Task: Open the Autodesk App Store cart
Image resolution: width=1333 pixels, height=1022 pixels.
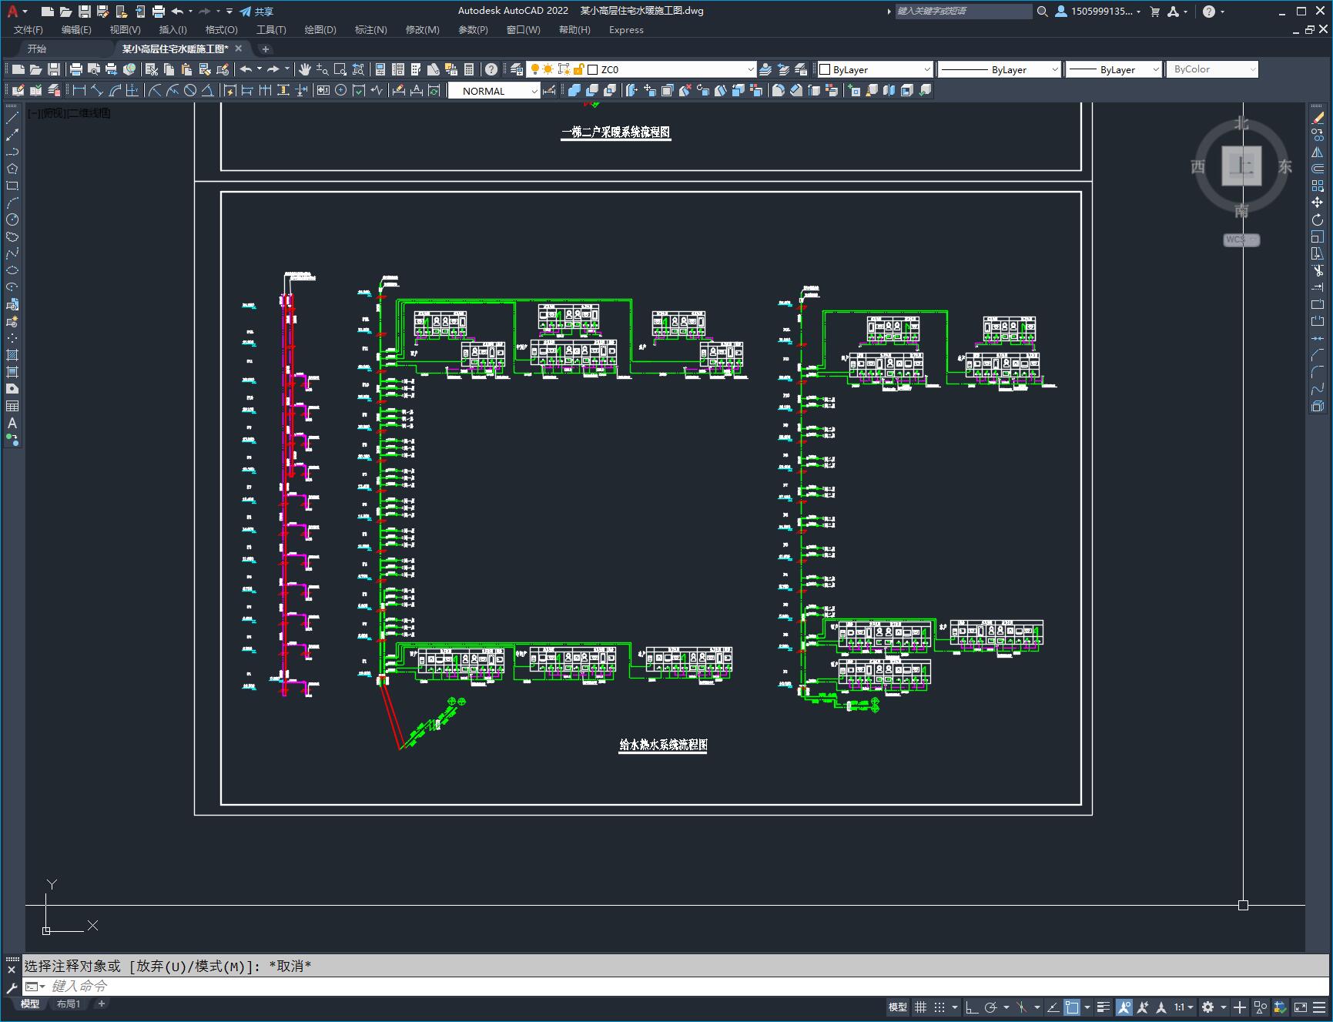Action: point(1154,12)
